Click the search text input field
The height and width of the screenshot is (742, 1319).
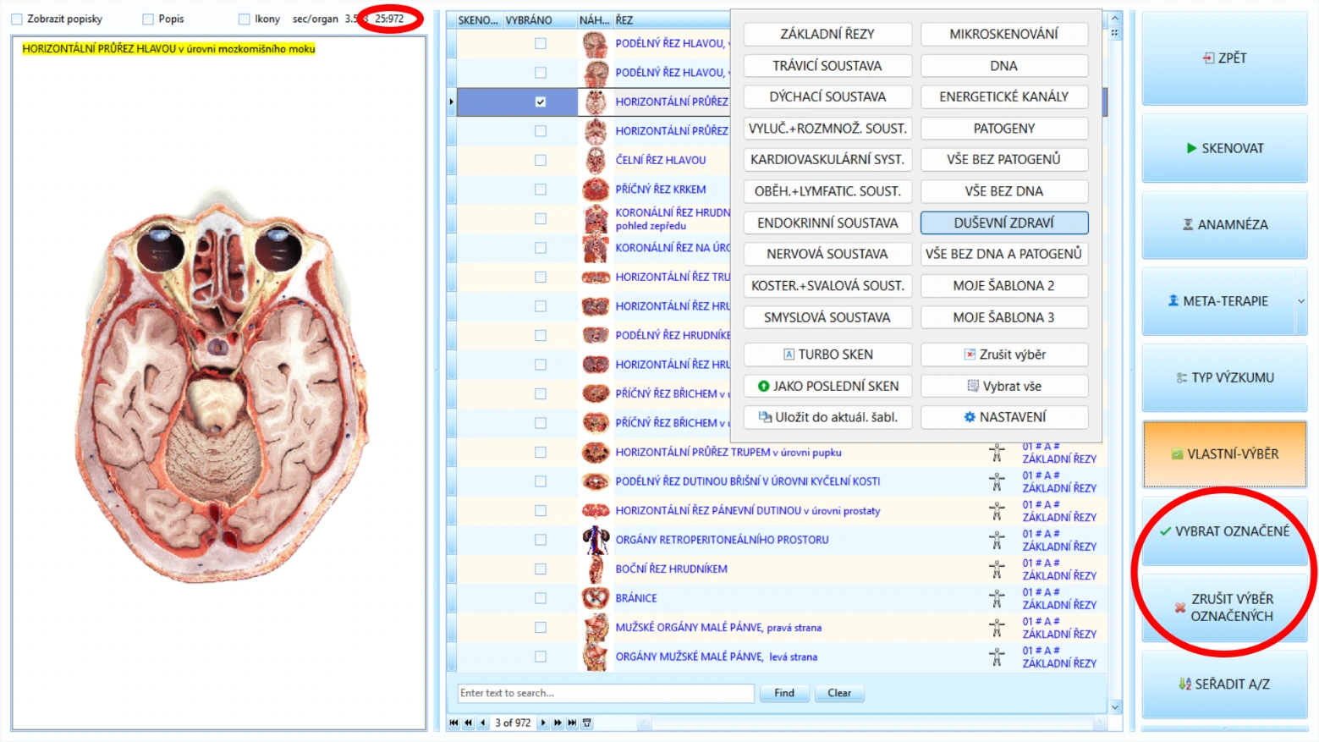point(606,693)
